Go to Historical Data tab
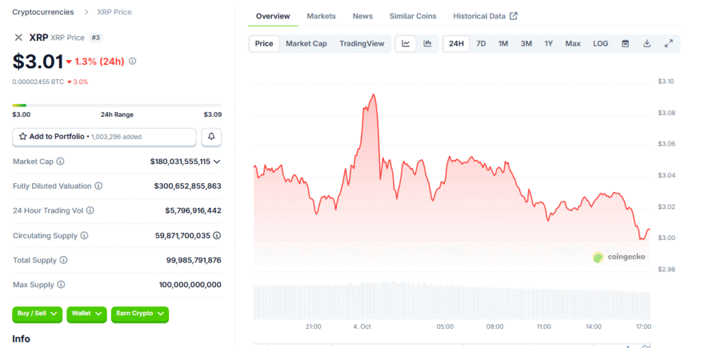Viewport: 701px width, 348px height. (485, 16)
